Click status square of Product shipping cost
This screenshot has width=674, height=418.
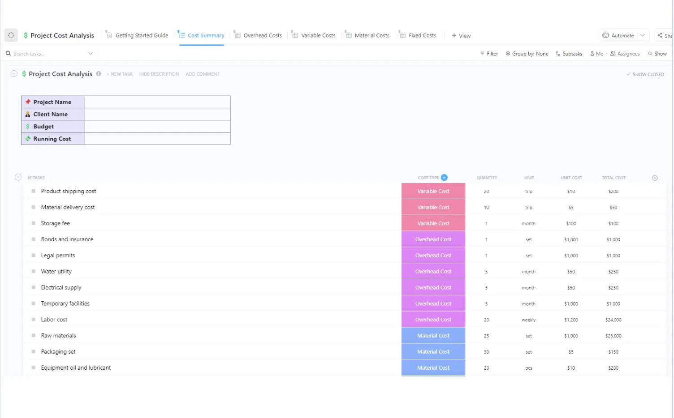pyautogui.click(x=33, y=191)
